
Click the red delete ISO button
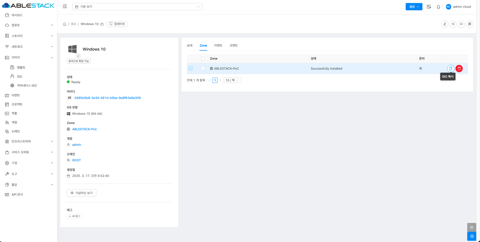(x=459, y=68)
